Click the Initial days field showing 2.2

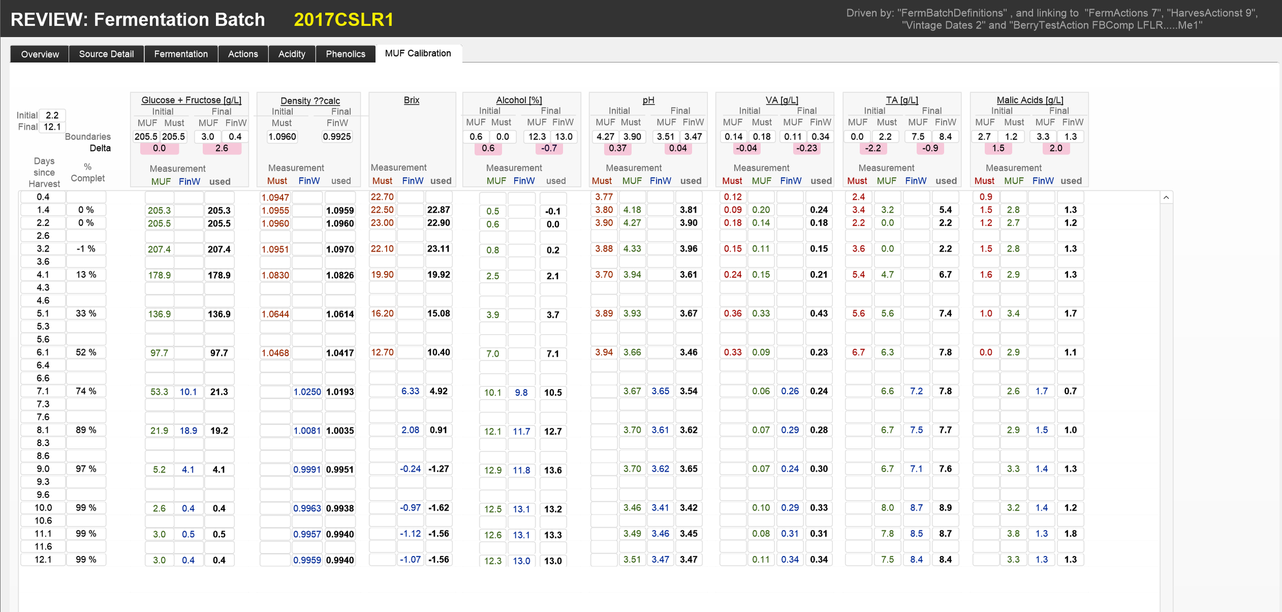pos(52,115)
